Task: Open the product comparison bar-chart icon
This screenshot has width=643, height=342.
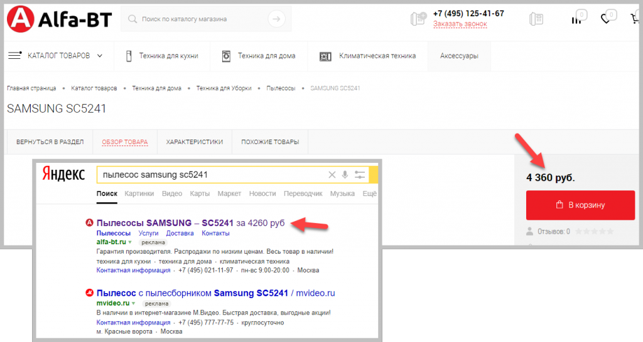Action: (576, 19)
